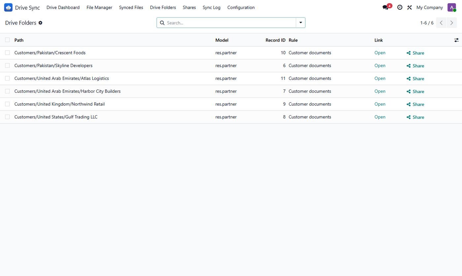The image size is (462, 276).
Task: Open the clock activities icon
Action: tap(400, 7)
